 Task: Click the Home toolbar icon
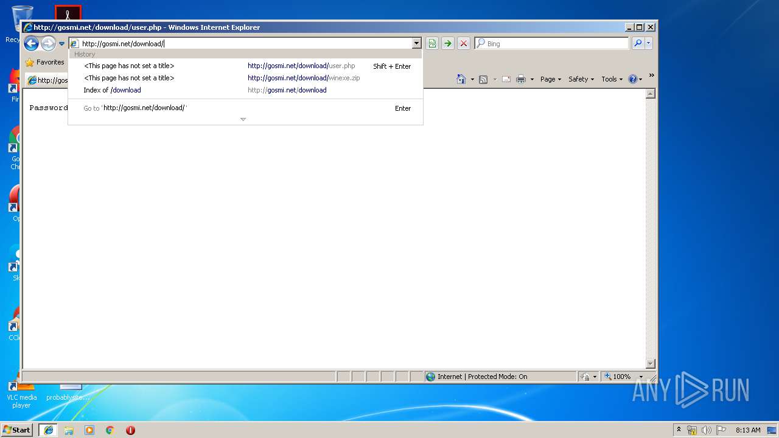click(461, 79)
